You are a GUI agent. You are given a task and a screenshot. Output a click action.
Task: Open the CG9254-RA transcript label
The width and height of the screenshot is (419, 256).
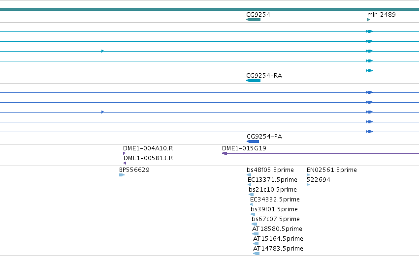point(264,76)
